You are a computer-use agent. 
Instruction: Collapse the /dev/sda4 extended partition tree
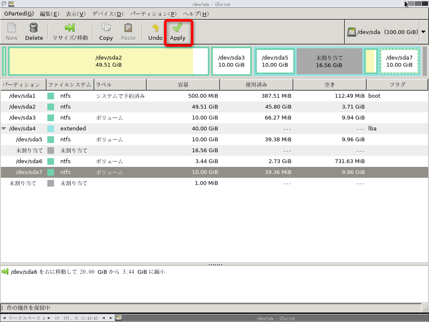coord(3,128)
